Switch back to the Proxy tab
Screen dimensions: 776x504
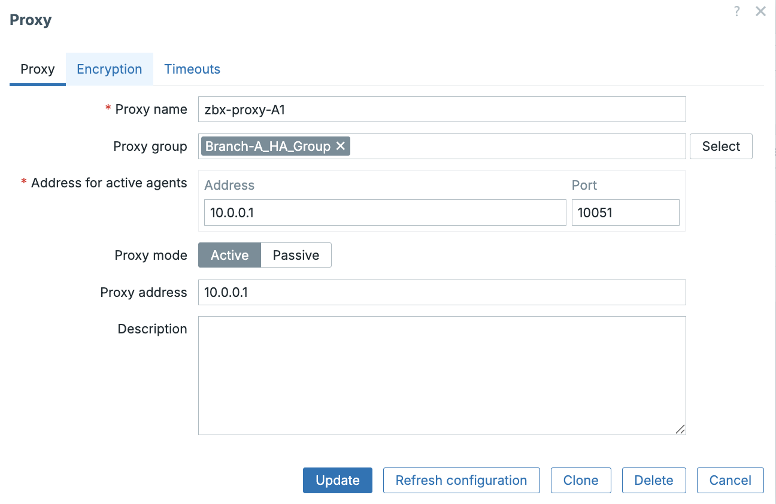coord(37,69)
